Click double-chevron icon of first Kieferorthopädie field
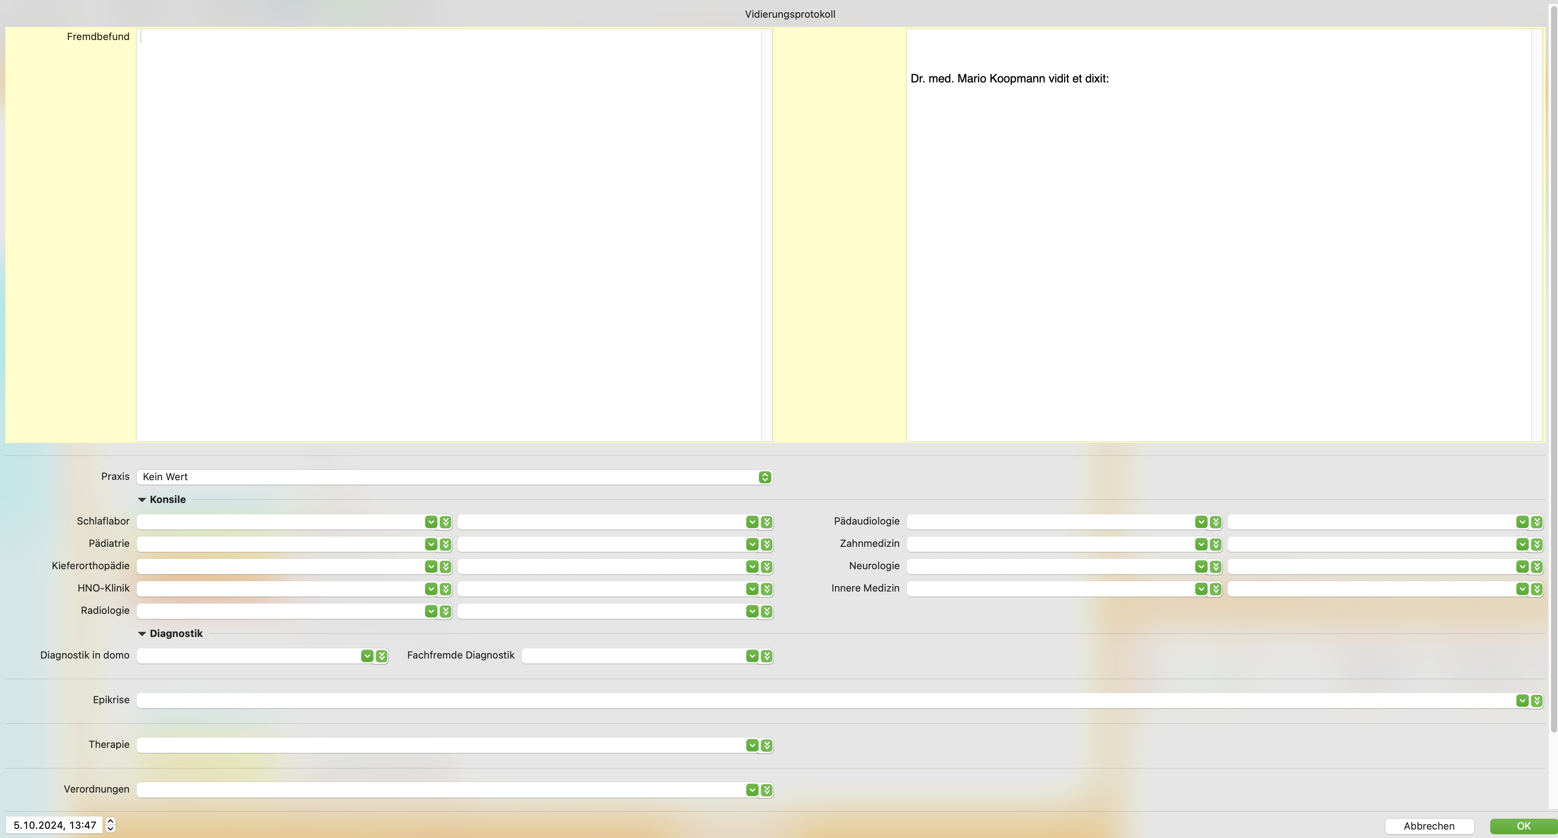The width and height of the screenshot is (1558, 838). pyautogui.click(x=446, y=566)
